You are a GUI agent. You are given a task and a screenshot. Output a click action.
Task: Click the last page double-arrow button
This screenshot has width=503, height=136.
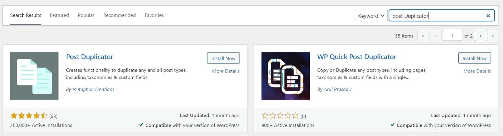493,36
